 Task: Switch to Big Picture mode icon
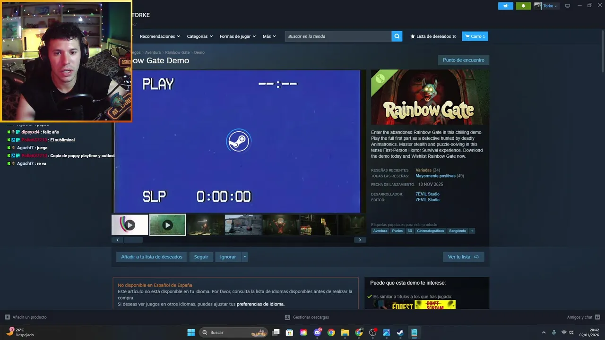coord(568,6)
